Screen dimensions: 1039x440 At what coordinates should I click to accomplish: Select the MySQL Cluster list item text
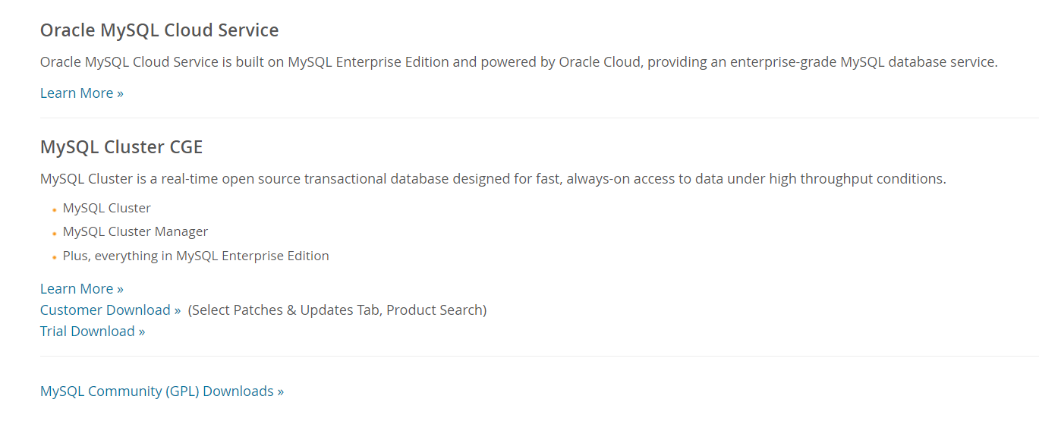click(107, 208)
